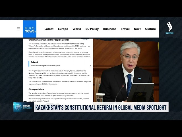Click the Kazakhstan's Constitutional Reform headline banner

pyautogui.click(x=101, y=107)
